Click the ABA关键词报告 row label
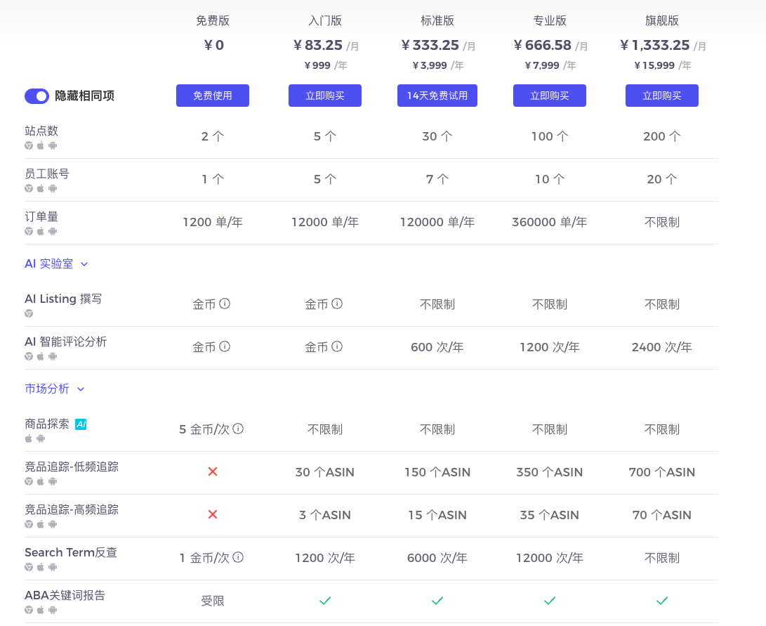 [65, 595]
